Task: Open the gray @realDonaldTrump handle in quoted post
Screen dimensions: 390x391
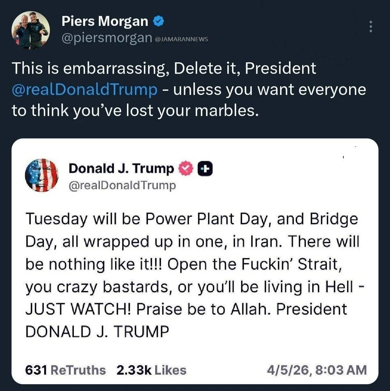Action: [122, 185]
